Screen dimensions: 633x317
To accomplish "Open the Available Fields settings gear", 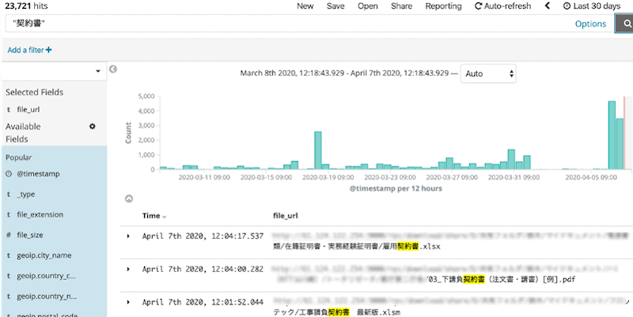I will click(92, 126).
